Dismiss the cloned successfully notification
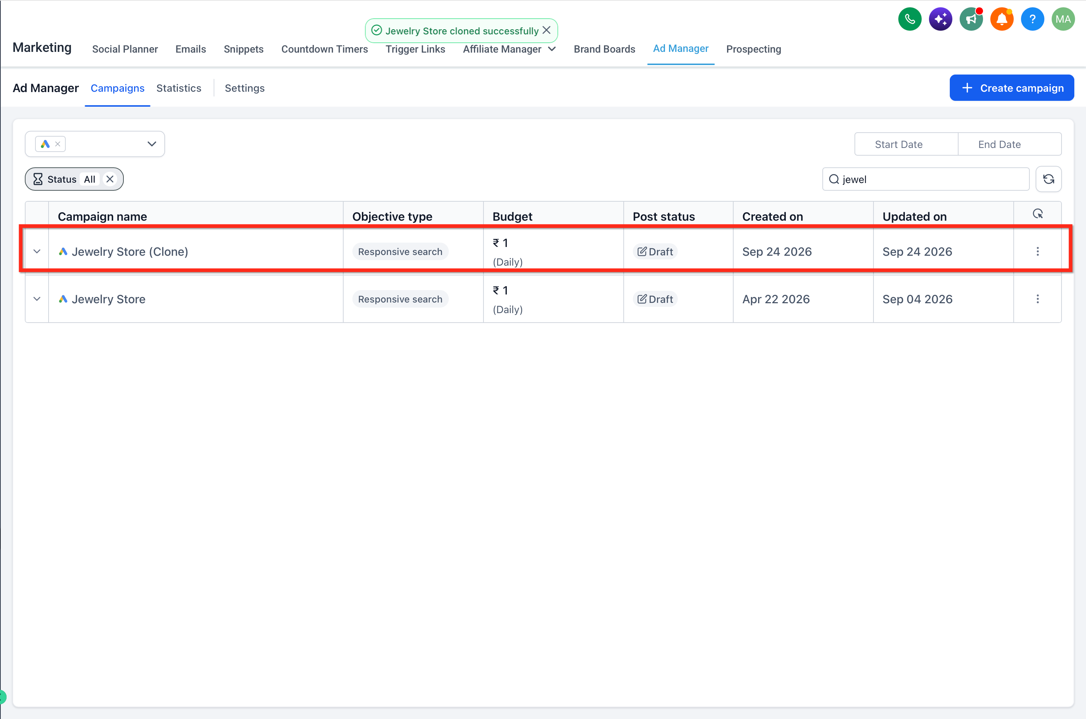The height and width of the screenshot is (719, 1086). pos(546,30)
